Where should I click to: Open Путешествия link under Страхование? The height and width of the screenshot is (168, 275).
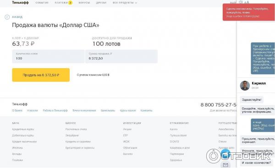[x=178, y=135]
